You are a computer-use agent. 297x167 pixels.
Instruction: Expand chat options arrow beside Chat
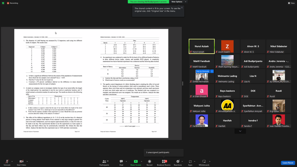coord(126,161)
